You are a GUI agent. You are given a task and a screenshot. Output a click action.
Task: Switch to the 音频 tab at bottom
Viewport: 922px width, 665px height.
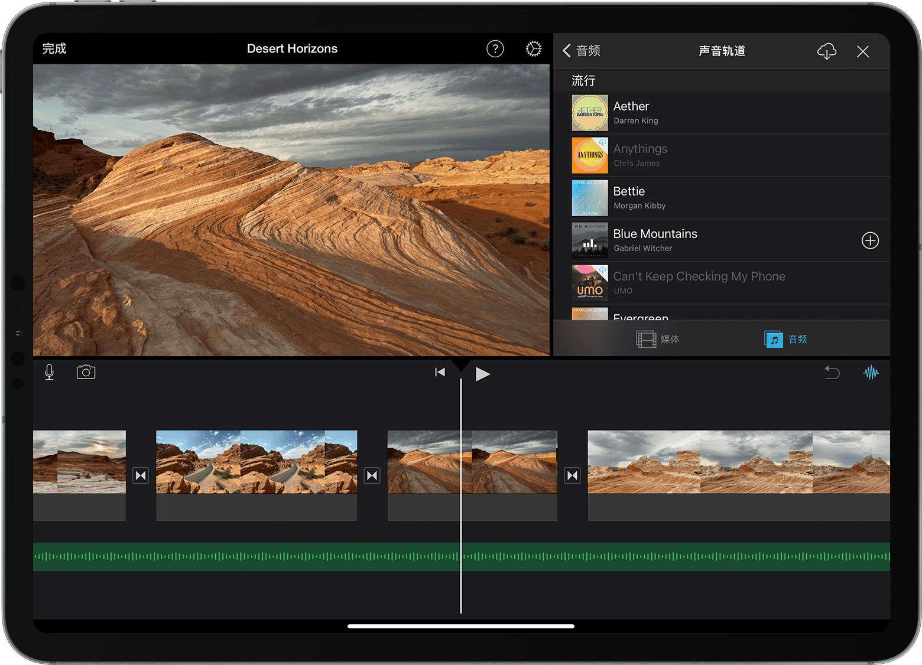[x=785, y=339]
